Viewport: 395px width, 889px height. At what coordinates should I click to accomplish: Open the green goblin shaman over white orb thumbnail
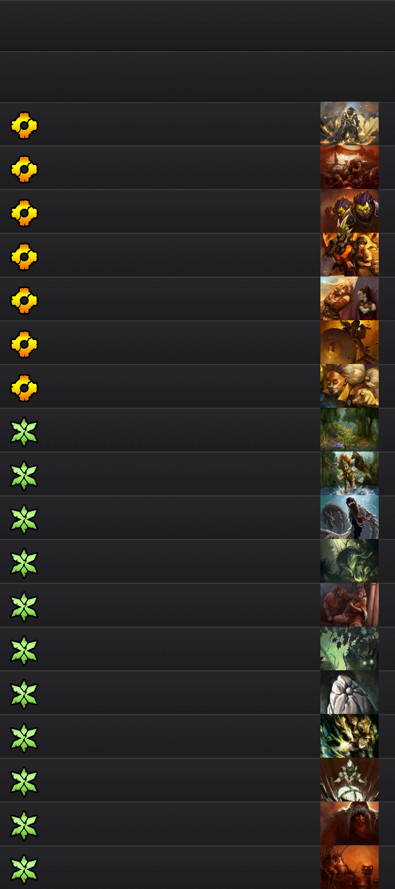[350, 780]
